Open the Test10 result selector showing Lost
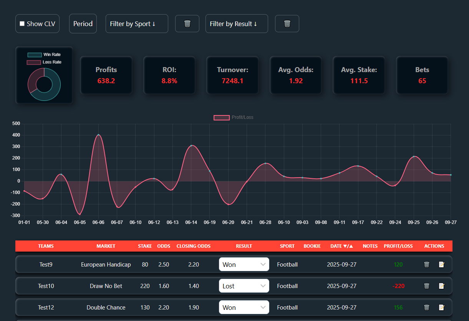 pos(244,286)
